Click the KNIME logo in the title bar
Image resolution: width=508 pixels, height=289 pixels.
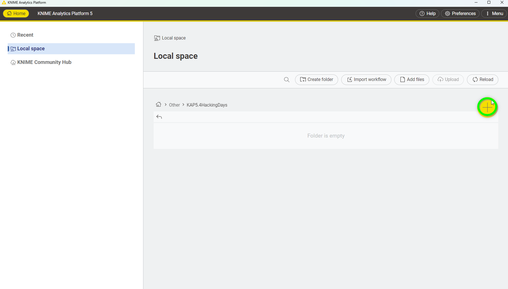pyautogui.click(x=4, y=3)
